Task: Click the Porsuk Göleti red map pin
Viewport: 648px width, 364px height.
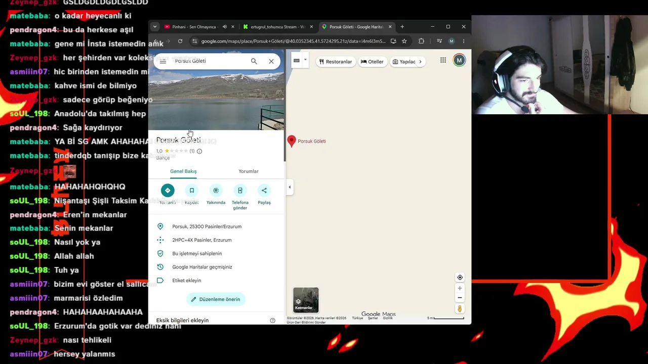Action: click(292, 141)
